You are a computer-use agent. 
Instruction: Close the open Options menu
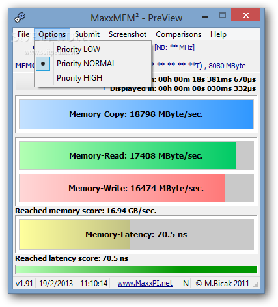(52, 34)
